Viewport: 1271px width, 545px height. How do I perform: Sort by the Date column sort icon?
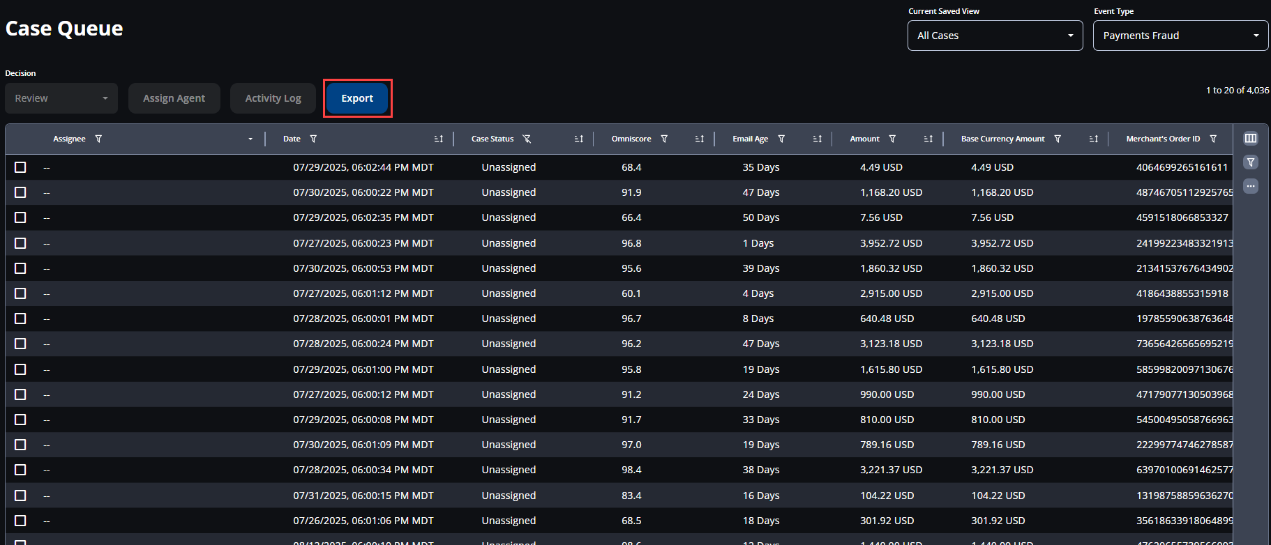pyautogui.click(x=439, y=139)
